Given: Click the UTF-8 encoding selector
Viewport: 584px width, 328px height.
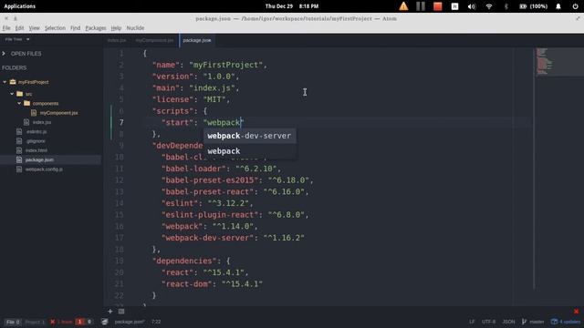Looking at the screenshot, I should tap(489, 322).
